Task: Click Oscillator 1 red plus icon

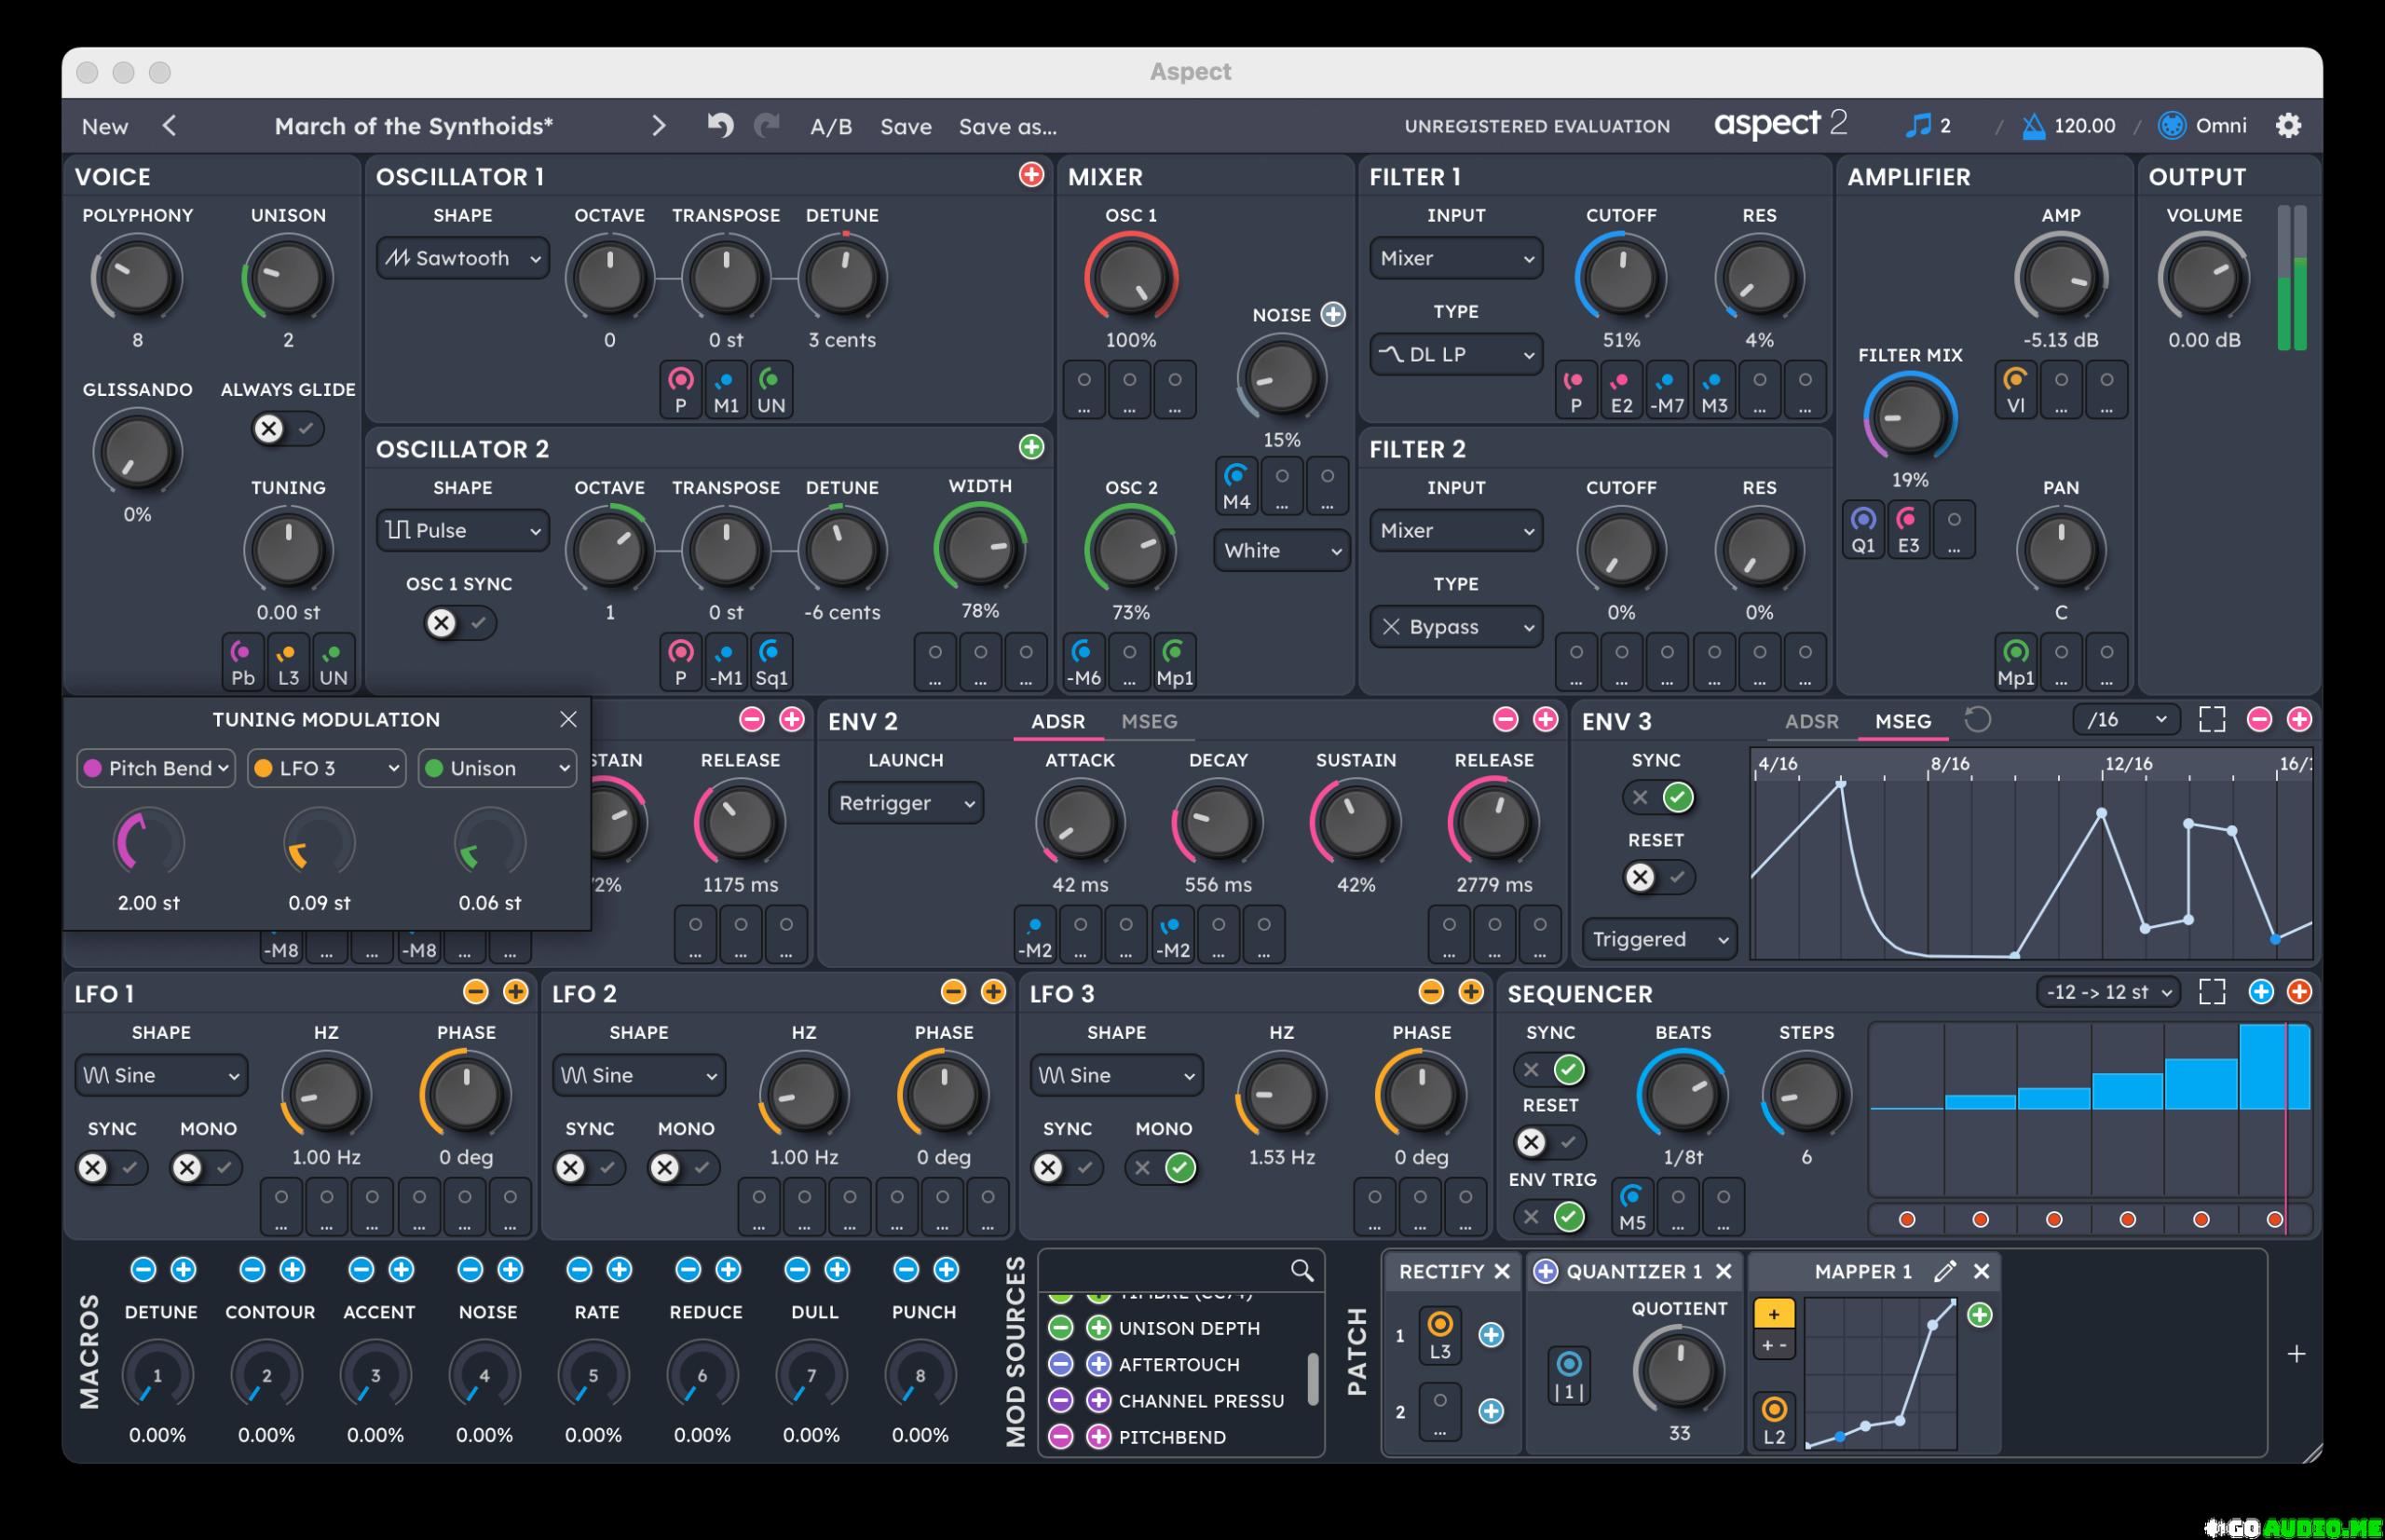Action: tap(1031, 175)
